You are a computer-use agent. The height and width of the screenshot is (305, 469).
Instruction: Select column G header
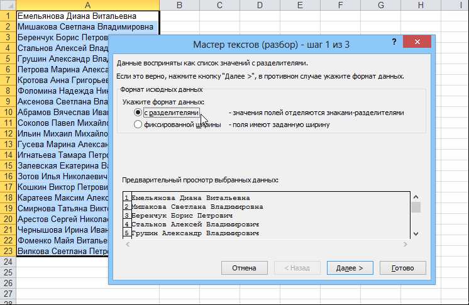[x=381, y=5]
